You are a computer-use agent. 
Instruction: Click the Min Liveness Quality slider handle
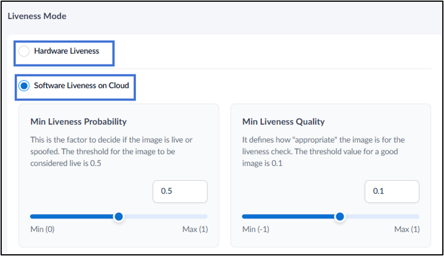[340, 216]
